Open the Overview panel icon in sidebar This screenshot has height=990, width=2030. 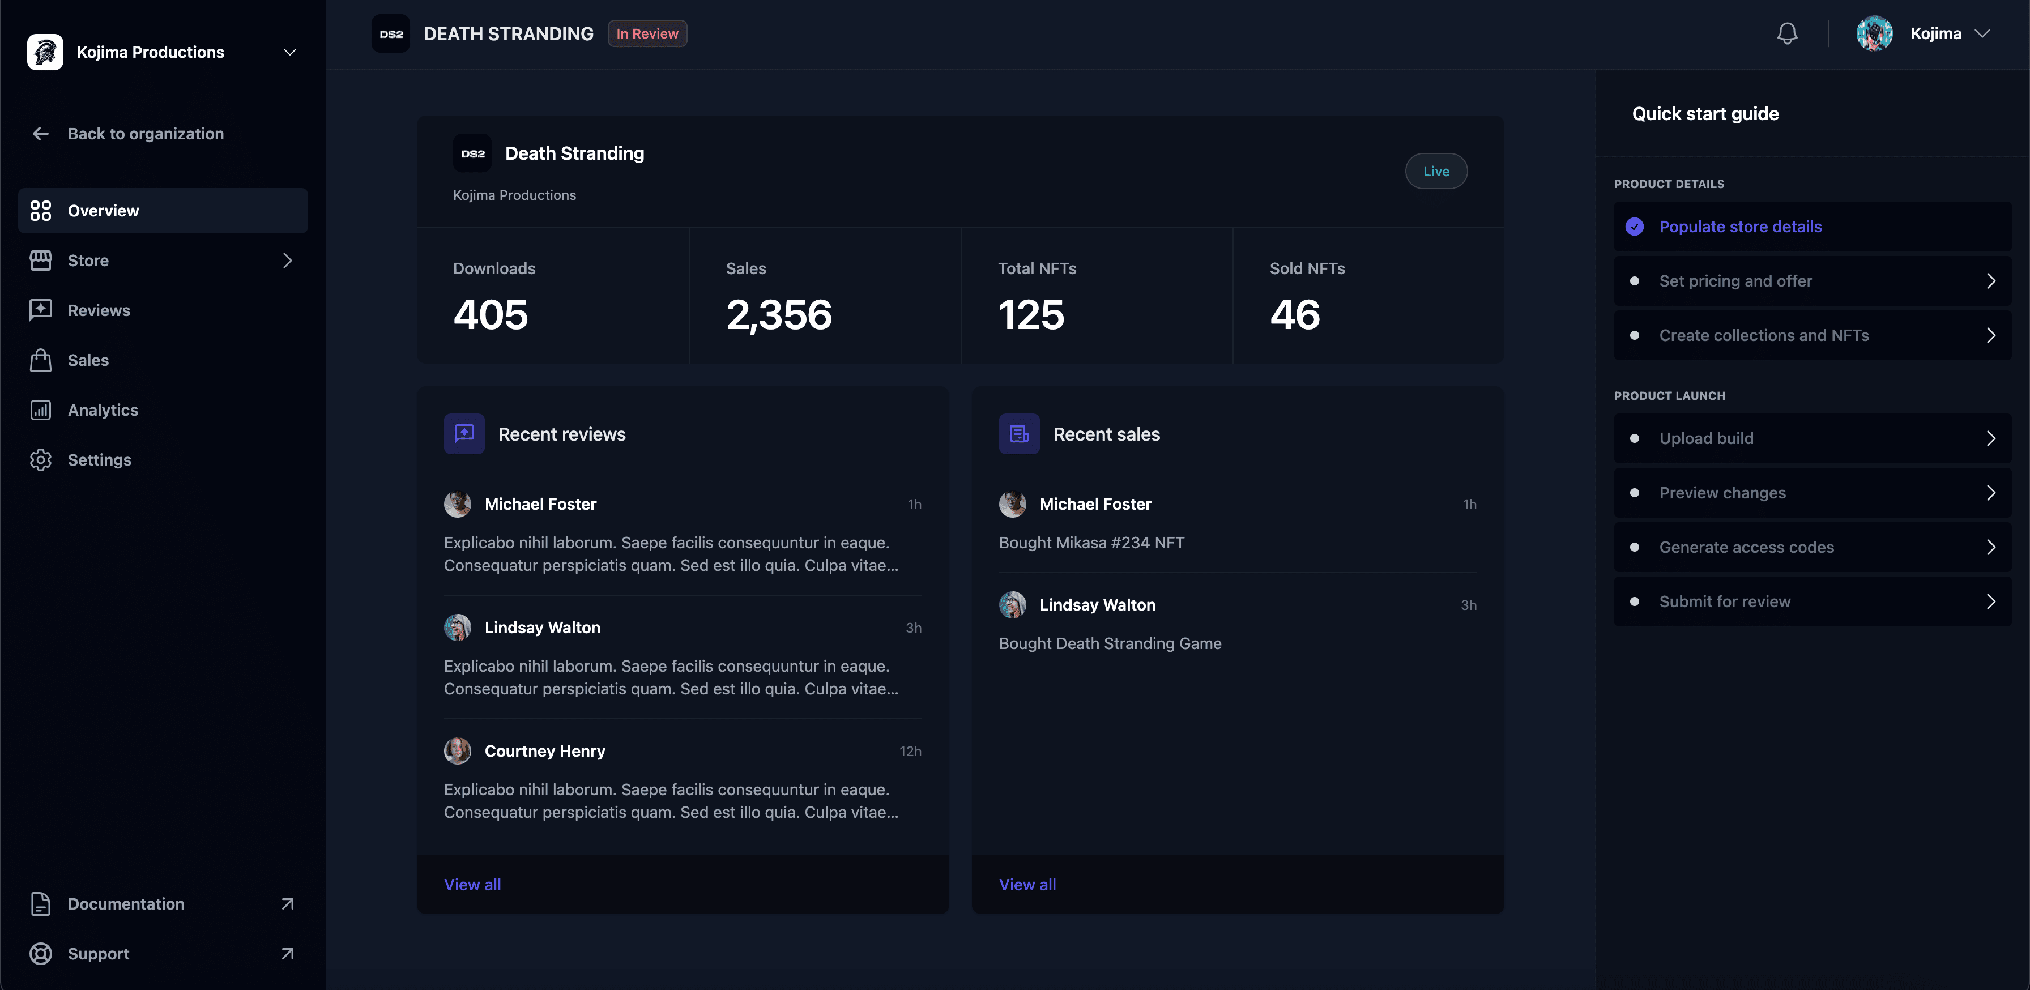pyautogui.click(x=41, y=211)
